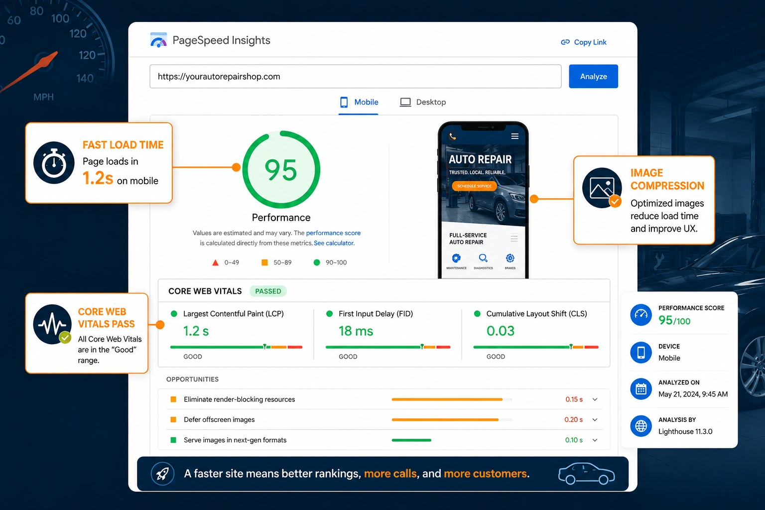Click the PageSpeed Insights logo icon
Screen dimensions: 765x510
click(x=159, y=40)
